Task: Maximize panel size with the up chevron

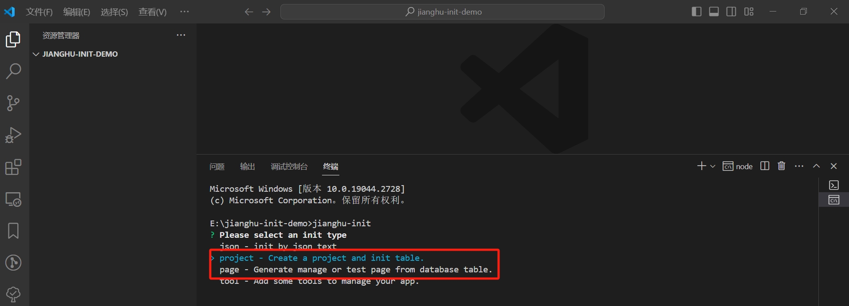Action: [x=816, y=166]
